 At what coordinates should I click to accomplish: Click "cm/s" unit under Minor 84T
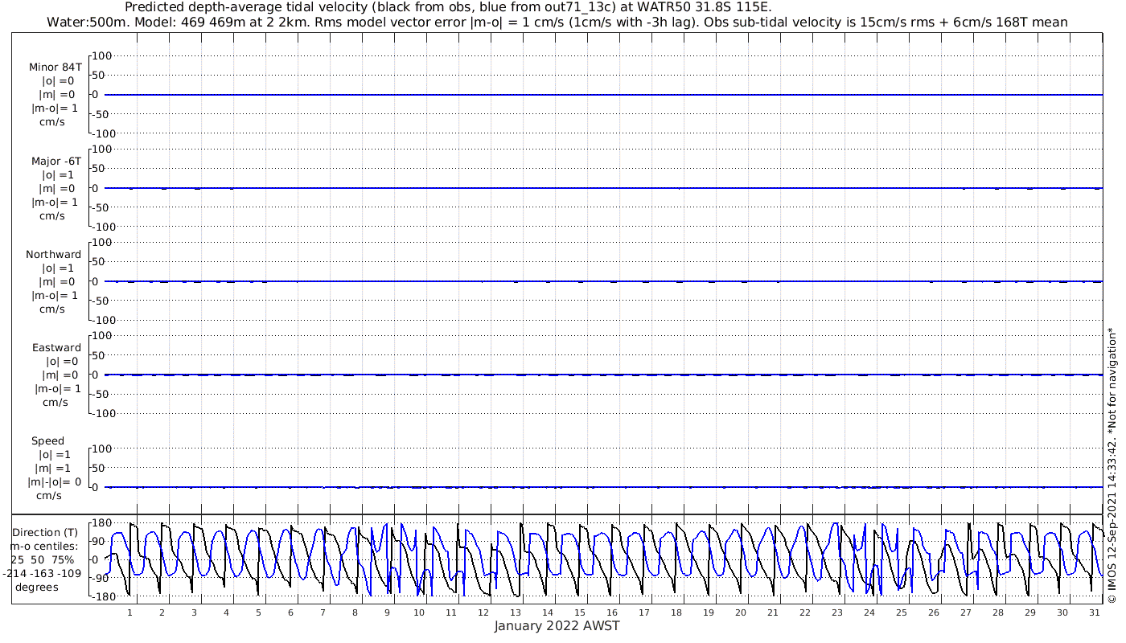(x=52, y=122)
